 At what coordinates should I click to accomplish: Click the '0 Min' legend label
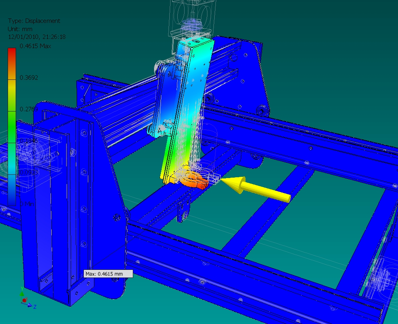coord(27,204)
